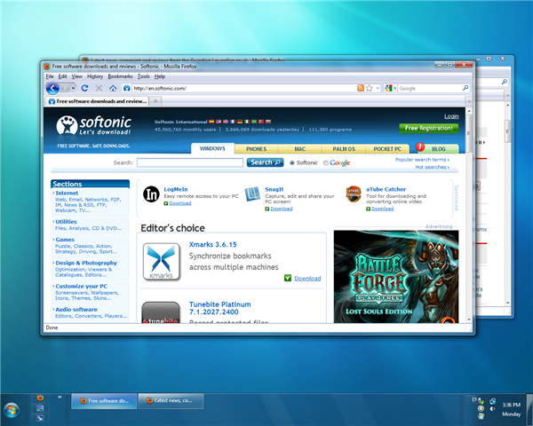
Task: Open the Edit menu
Action: 62,76
